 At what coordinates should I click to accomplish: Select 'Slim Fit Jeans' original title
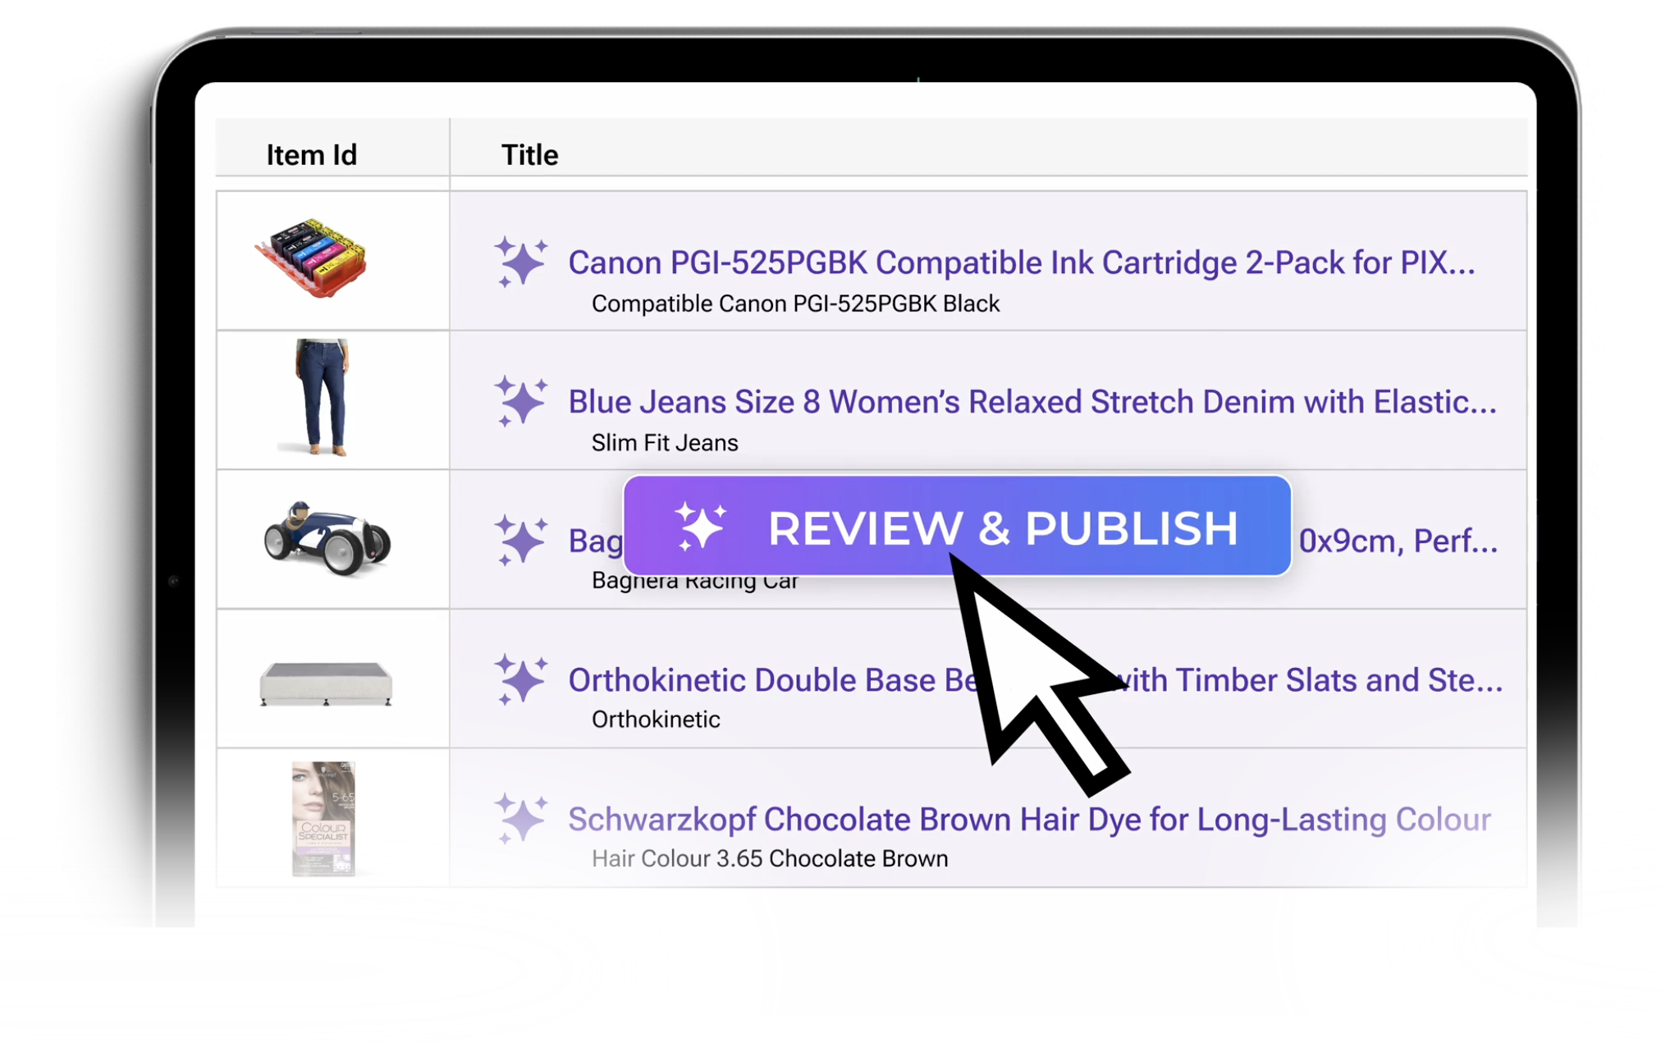(665, 443)
